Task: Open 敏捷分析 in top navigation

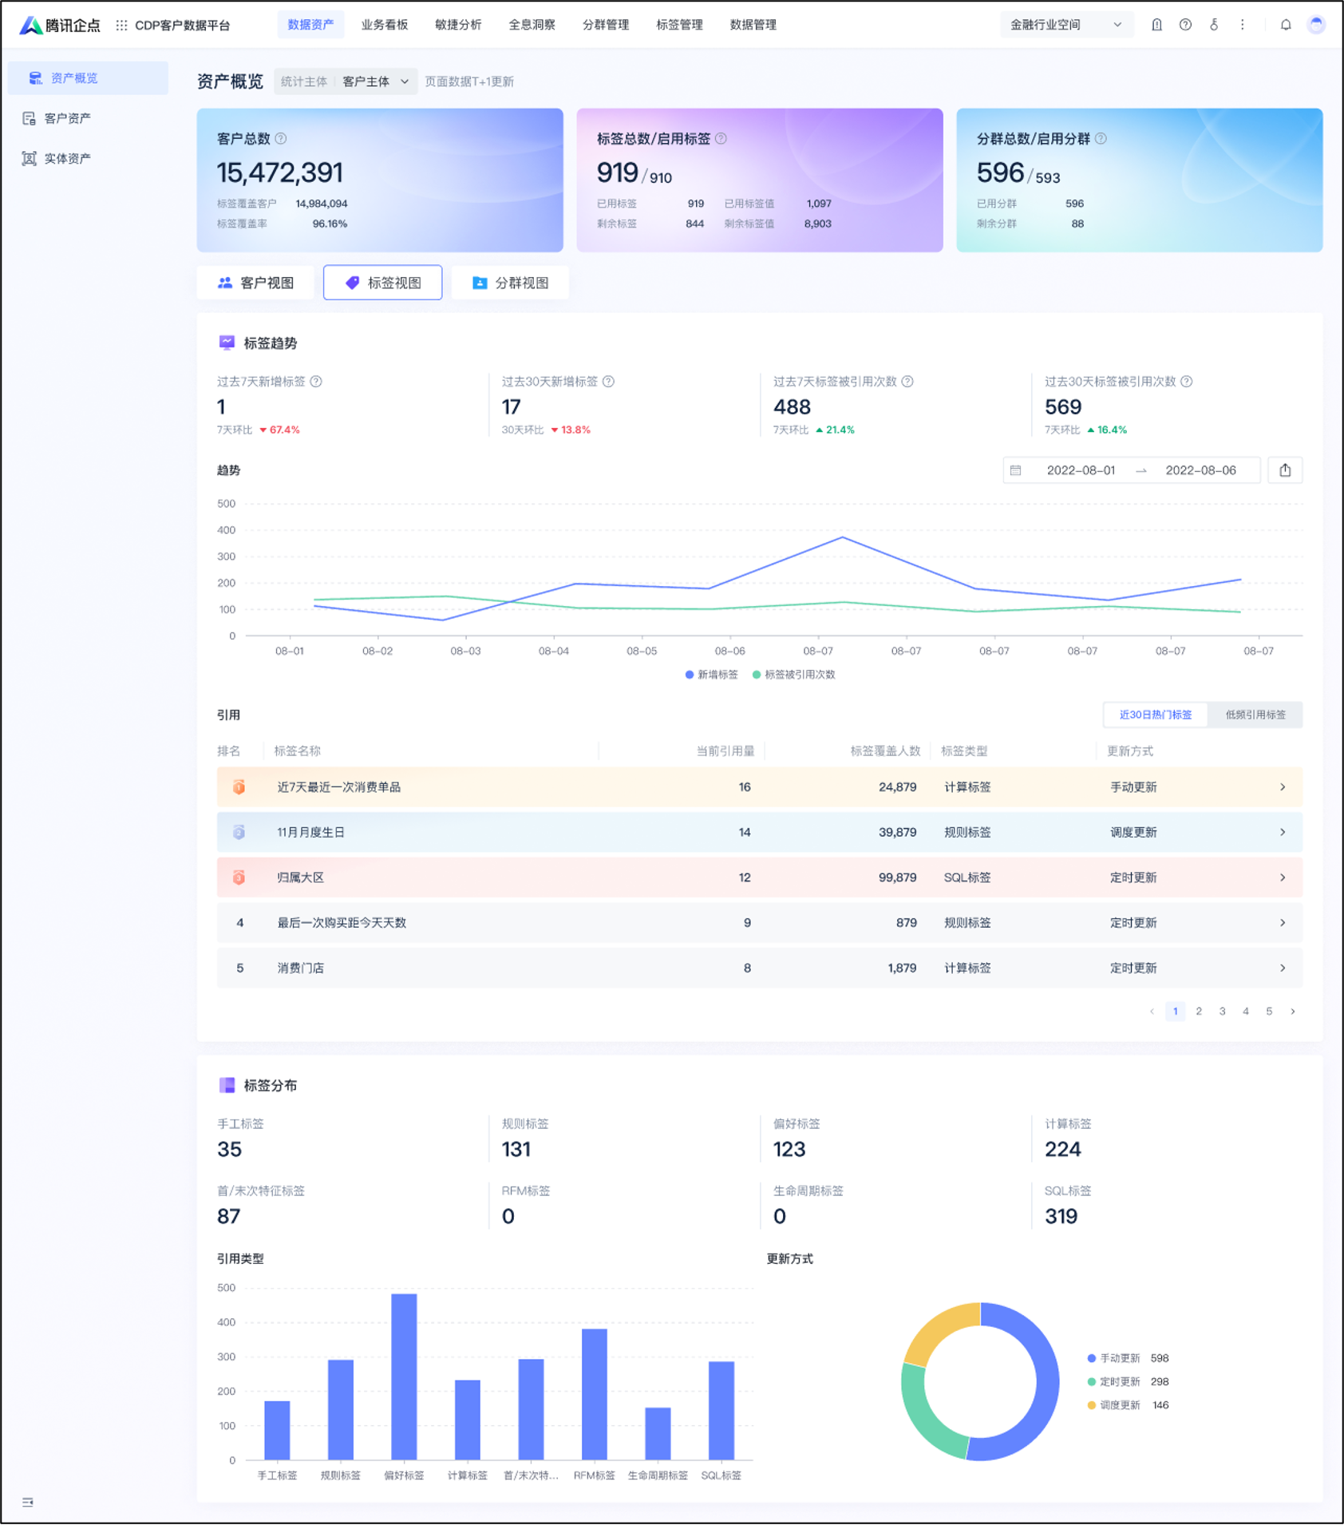Action: pyautogui.click(x=458, y=25)
